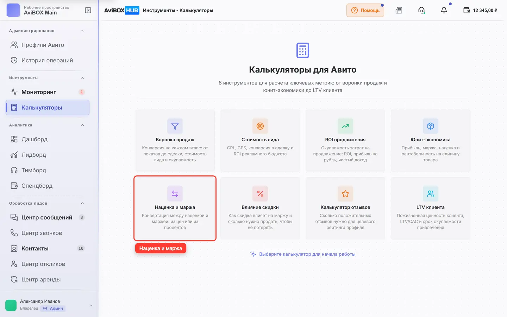The image size is (507, 317).
Task: Click the 12 345,00 ₽ balance amount
Action: click(x=485, y=10)
